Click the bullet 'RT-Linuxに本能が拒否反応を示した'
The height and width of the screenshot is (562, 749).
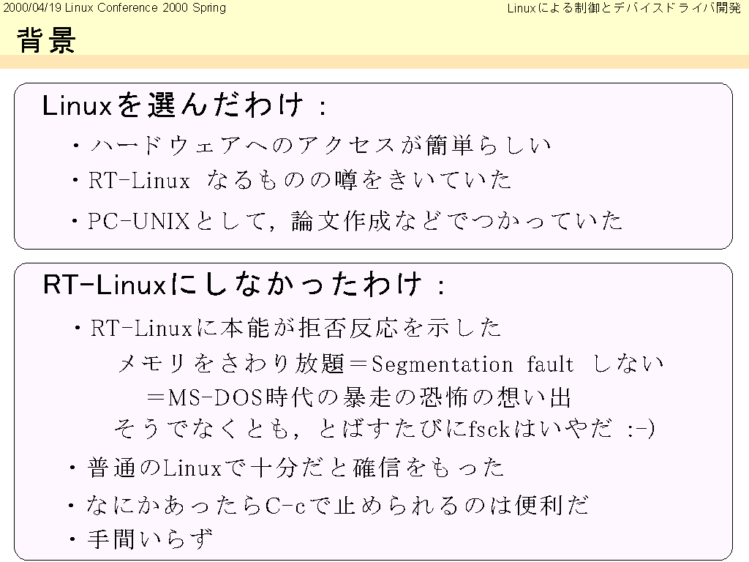[287, 328]
